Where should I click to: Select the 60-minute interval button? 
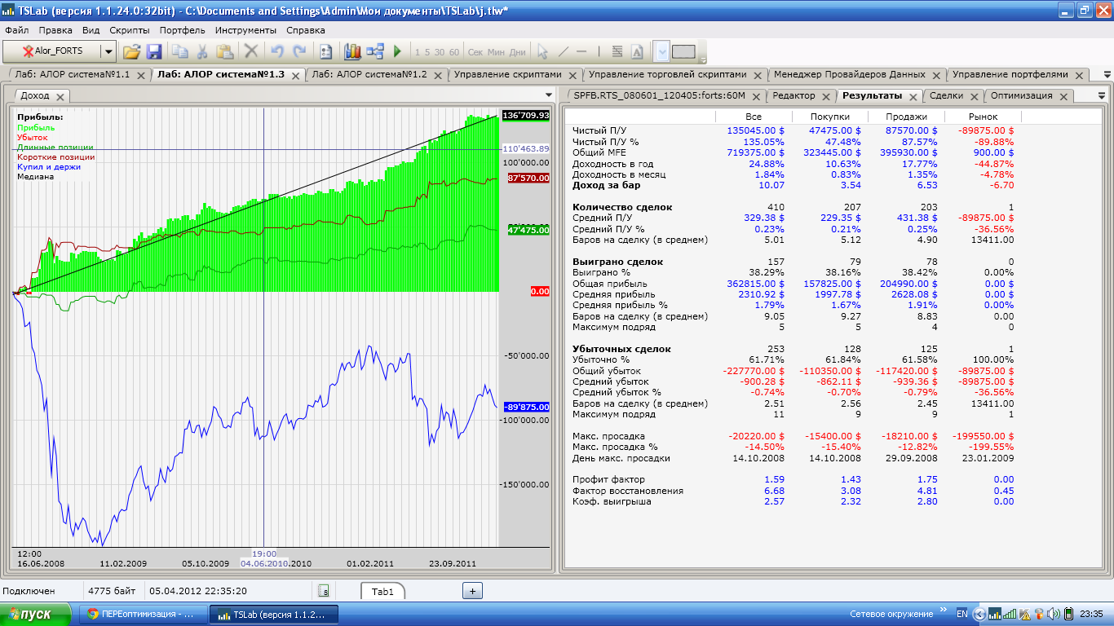(454, 52)
